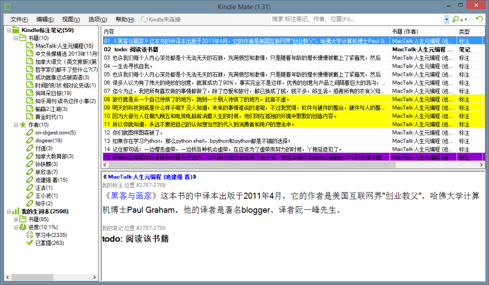Click the pencil icon beside 知乎(2)

point(30,203)
